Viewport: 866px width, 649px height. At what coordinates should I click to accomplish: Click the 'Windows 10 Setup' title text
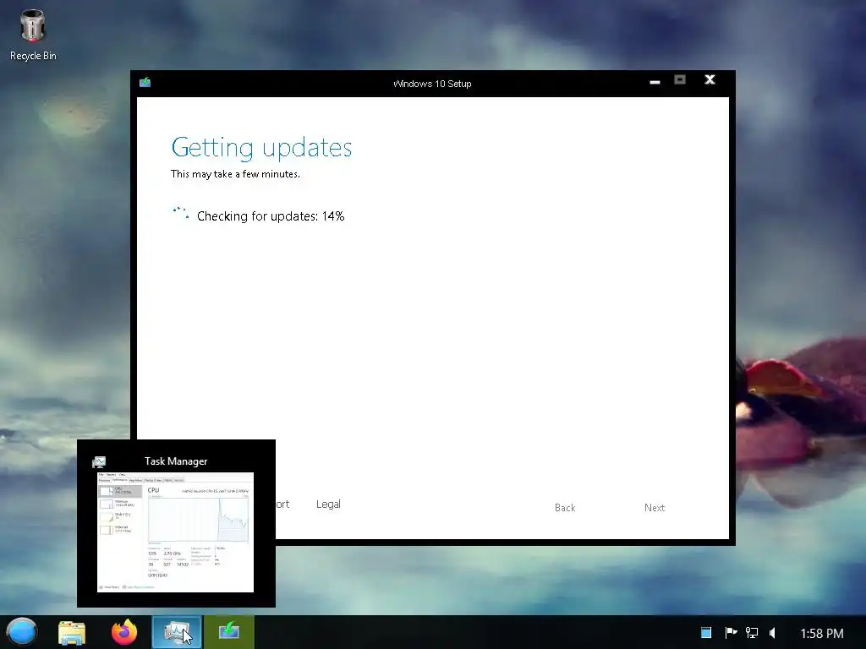[432, 84]
